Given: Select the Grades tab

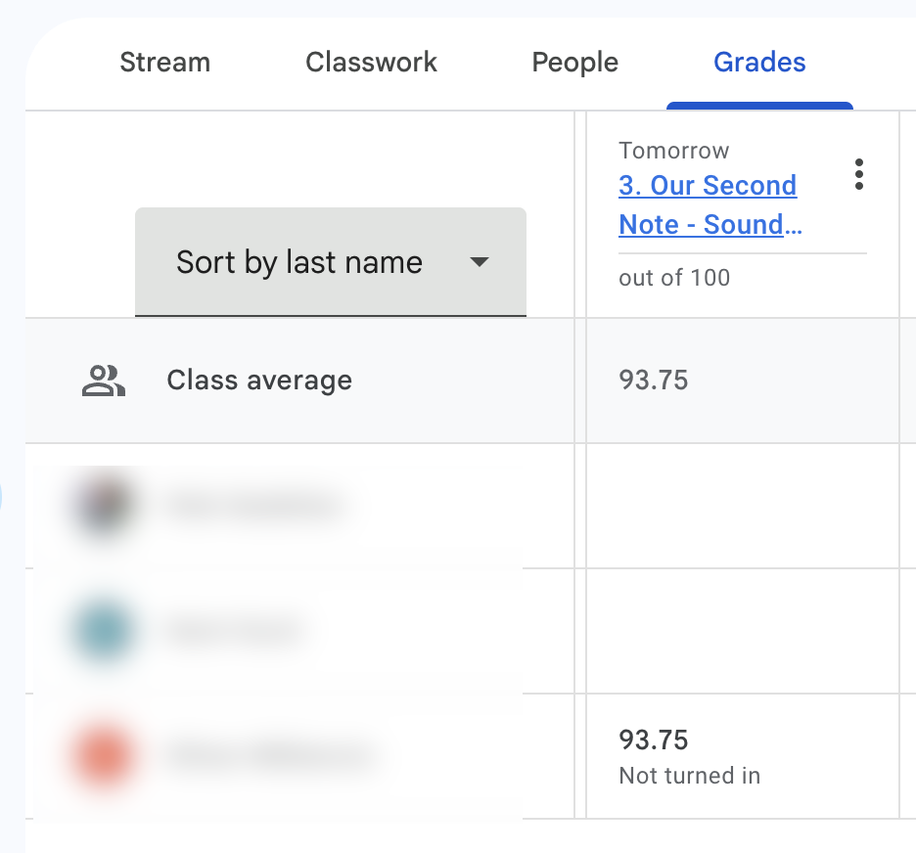Looking at the screenshot, I should click(x=759, y=63).
